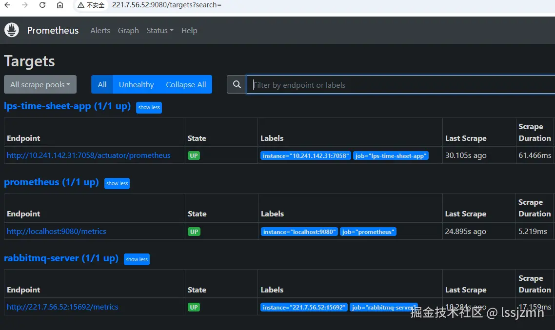Collapse rabbitmq-server with show less
Screen dimensions: 555x330
(137, 259)
